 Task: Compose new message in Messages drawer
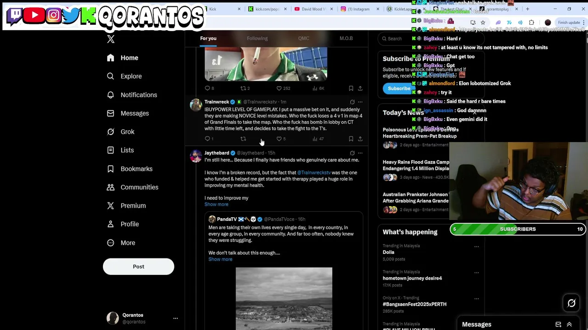(558, 324)
